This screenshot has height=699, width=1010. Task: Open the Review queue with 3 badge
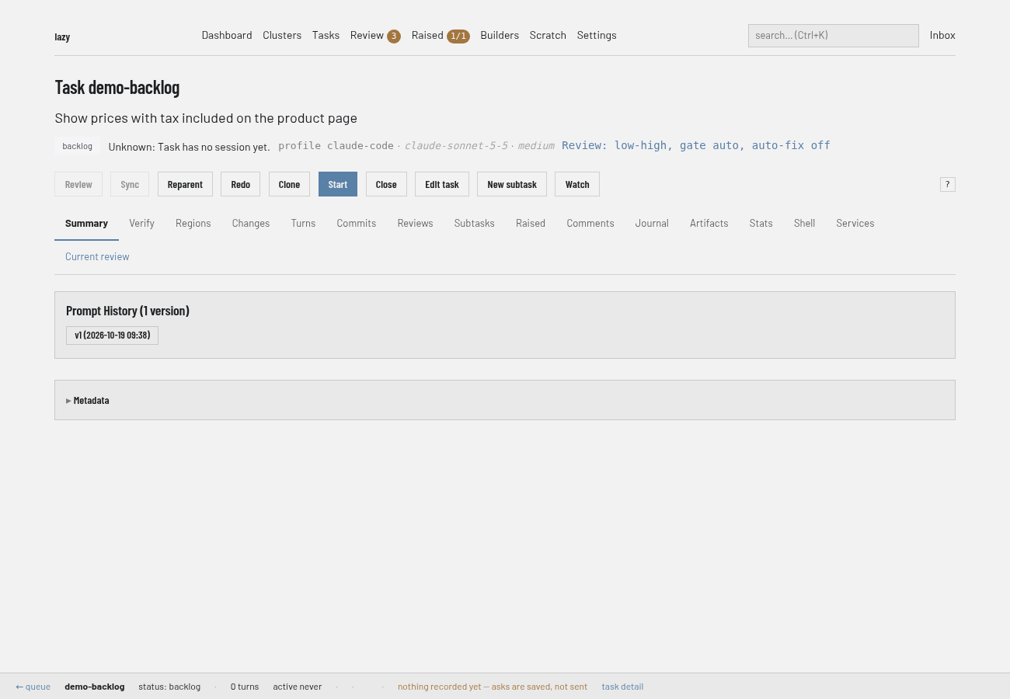coord(375,36)
